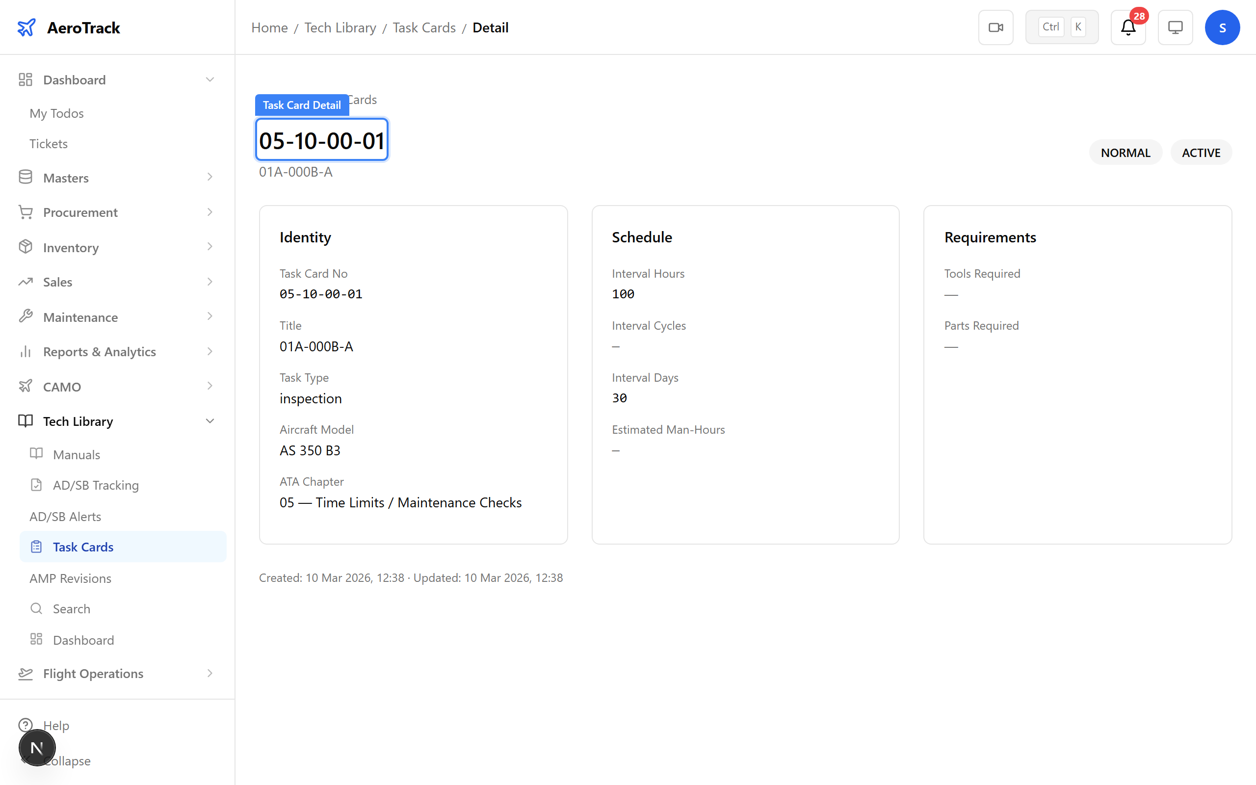Click the AeroTrack airplane logo

[26, 27]
